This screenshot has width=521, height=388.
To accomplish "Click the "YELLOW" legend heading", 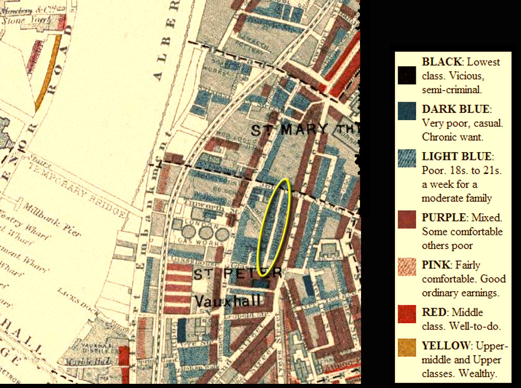I will tap(445, 345).
